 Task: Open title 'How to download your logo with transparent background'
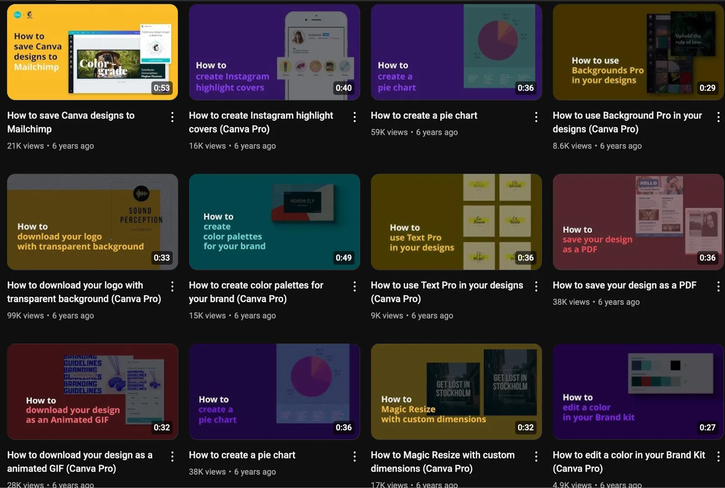84,292
